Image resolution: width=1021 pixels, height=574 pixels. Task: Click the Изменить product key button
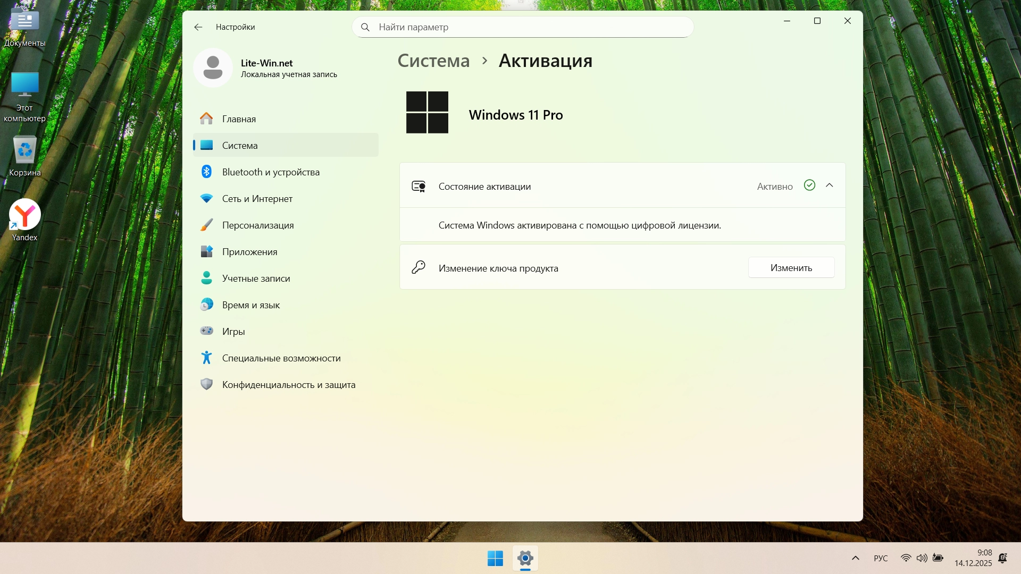click(791, 268)
